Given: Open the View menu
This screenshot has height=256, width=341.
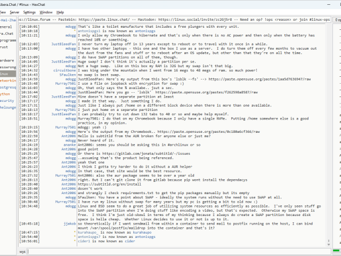Looking at the screenshot, I should click(3, 12).
